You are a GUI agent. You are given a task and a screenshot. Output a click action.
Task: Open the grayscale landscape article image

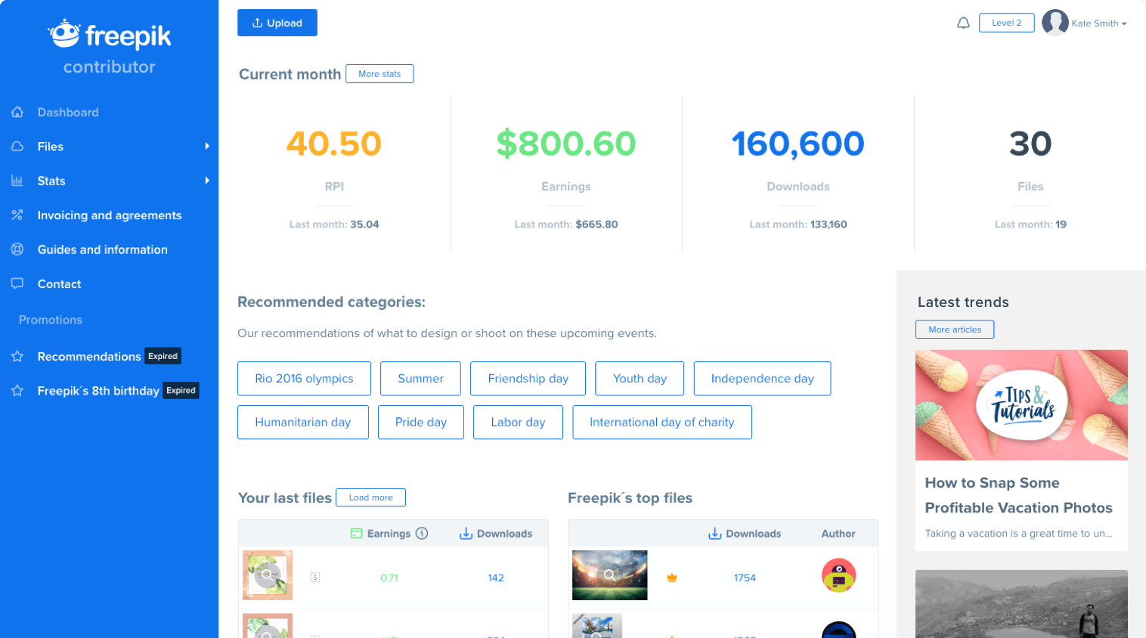pyautogui.click(x=1021, y=604)
